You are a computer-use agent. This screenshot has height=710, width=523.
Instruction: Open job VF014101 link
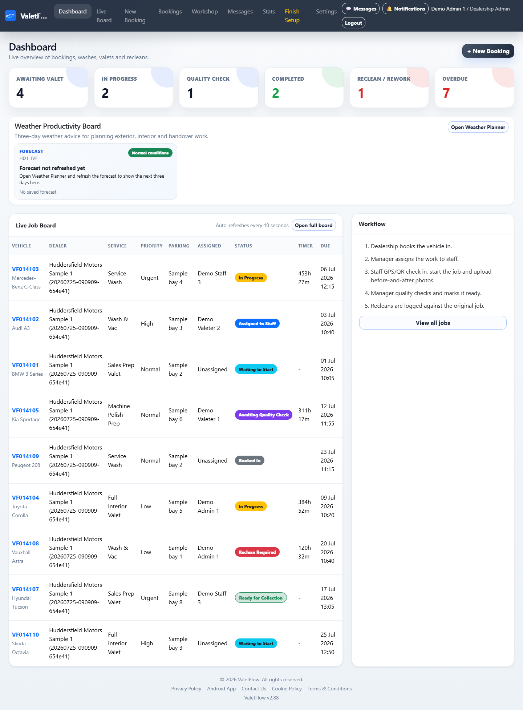[25, 365]
